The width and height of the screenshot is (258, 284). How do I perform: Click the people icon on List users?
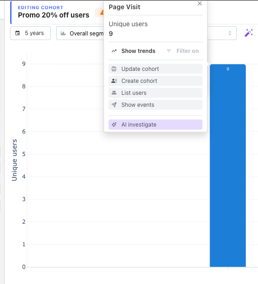[114, 93]
